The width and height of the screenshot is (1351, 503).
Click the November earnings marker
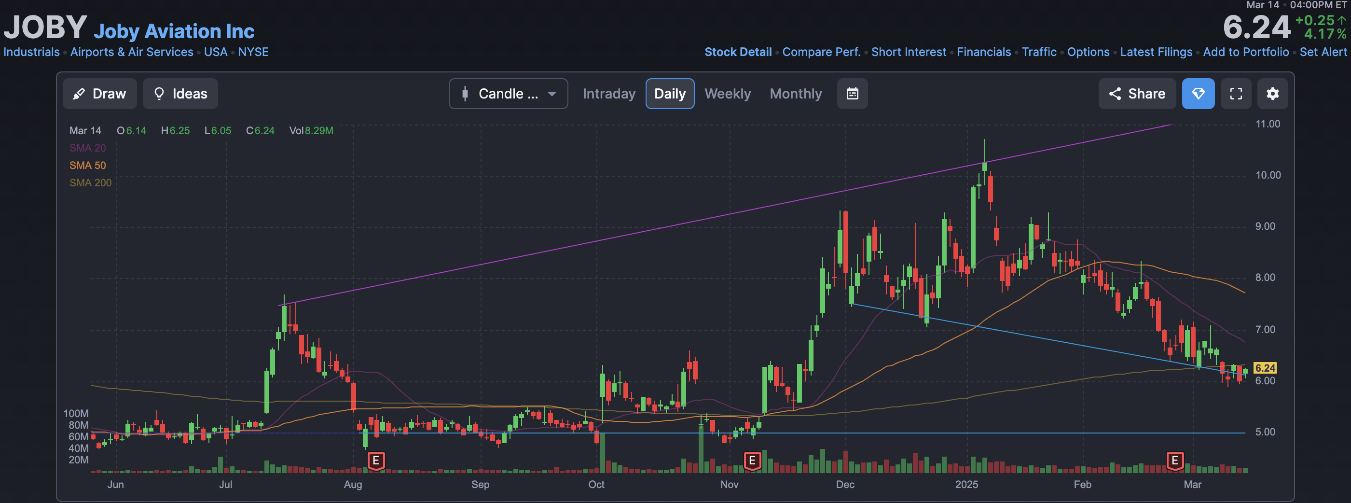pos(752,461)
